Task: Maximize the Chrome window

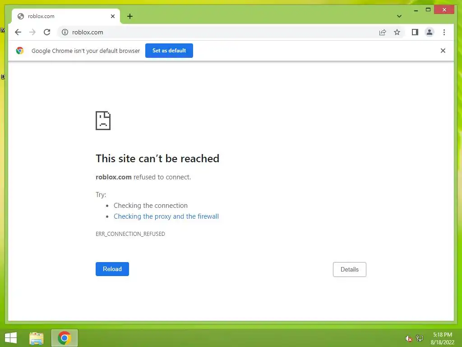Action: coord(428,10)
